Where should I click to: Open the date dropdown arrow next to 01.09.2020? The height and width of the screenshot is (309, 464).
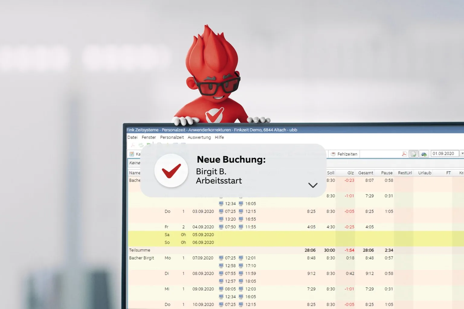coord(462,154)
